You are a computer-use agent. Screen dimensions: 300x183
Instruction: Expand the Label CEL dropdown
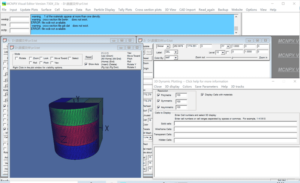(x=176, y=52)
